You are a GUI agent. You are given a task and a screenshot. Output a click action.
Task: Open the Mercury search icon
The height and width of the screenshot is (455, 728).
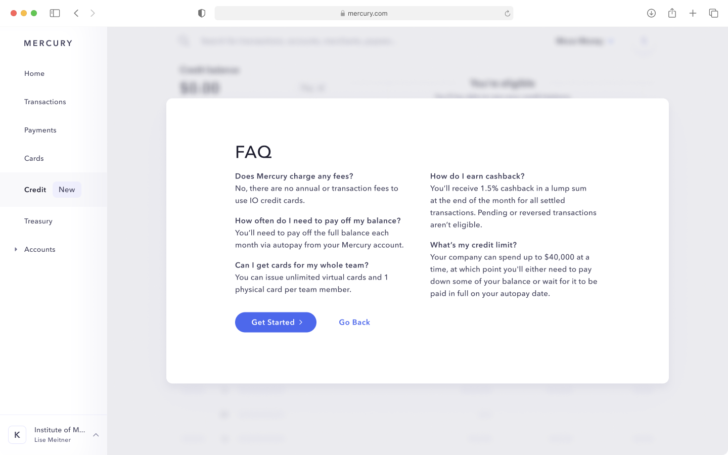coord(184,40)
